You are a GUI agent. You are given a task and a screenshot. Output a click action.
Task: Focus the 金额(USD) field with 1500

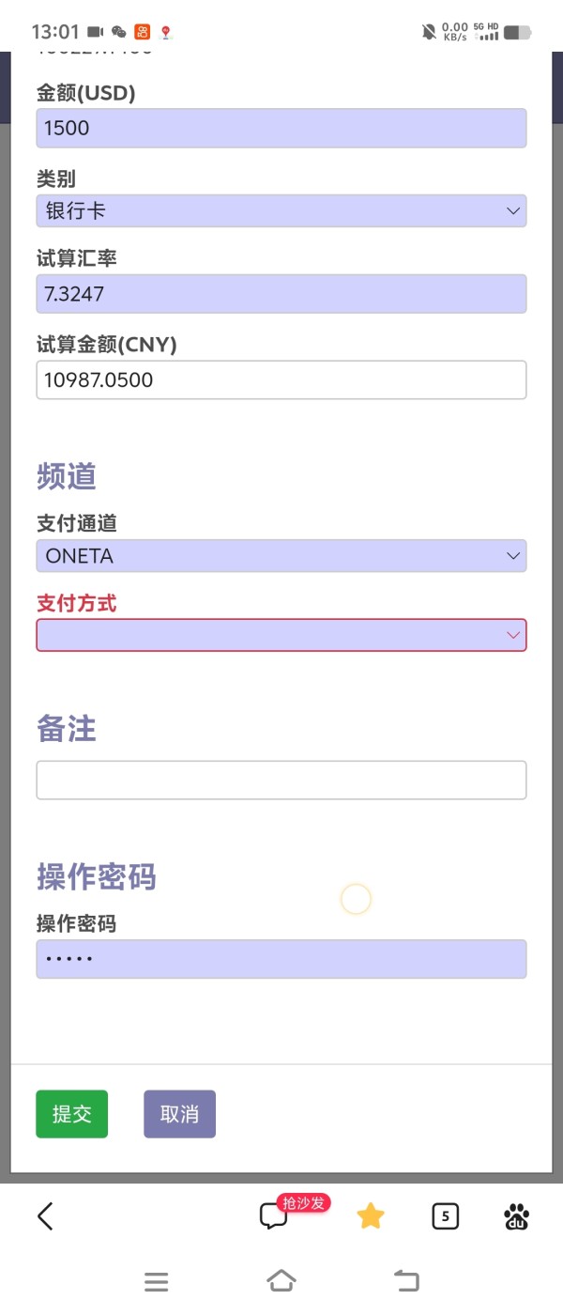(x=281, y=129)
